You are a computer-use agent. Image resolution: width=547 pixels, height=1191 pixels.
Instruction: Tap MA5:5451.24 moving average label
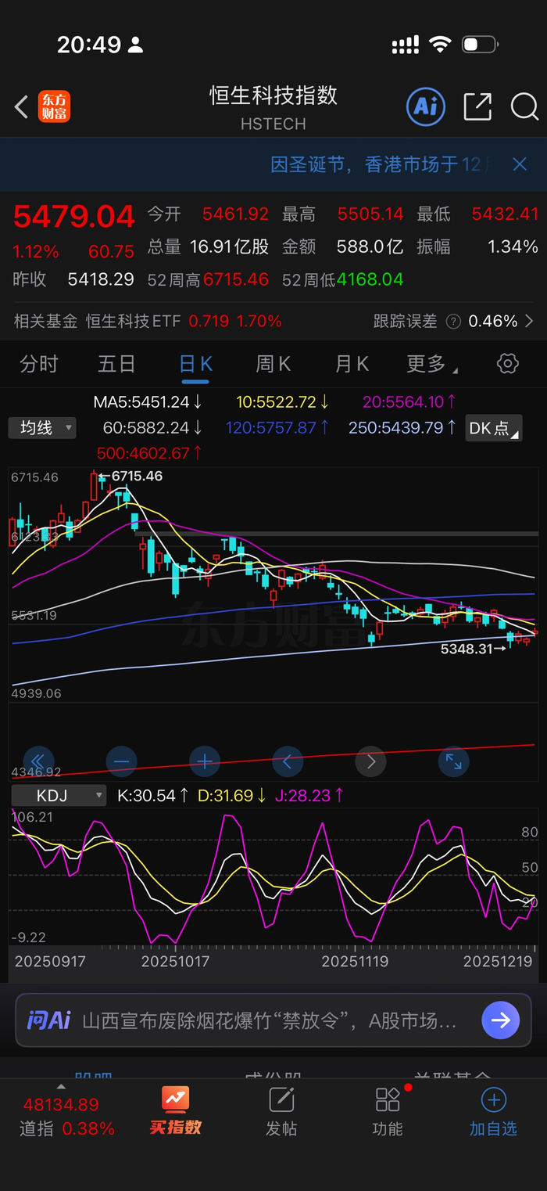[x=148, y=402]
